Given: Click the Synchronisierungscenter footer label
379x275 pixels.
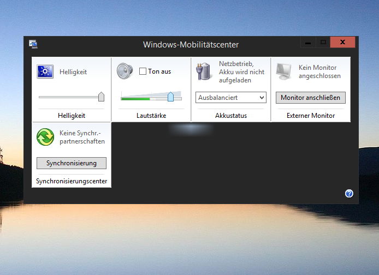Looking at the screenshot, I should [x=72, y=181].
